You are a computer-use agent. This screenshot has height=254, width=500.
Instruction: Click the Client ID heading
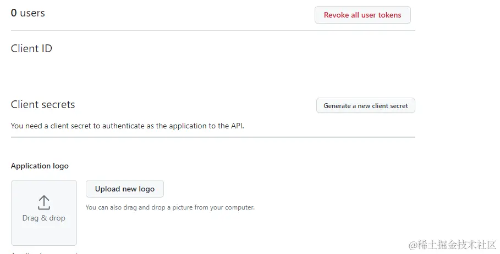tap(31, 48)
